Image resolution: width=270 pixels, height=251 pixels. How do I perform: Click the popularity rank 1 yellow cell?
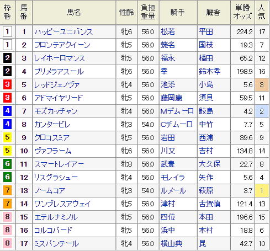(x=262, y=191)
